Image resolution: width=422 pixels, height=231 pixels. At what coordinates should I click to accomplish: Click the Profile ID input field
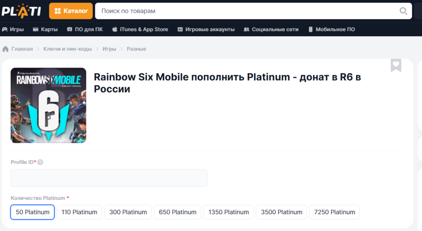tap(109, 178)
